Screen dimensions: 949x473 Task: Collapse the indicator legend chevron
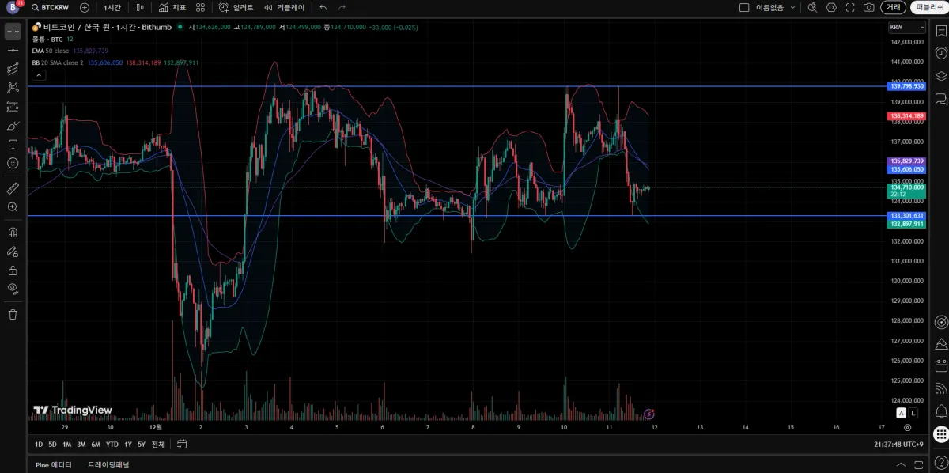pyautogui.click(x=39, y=76)
